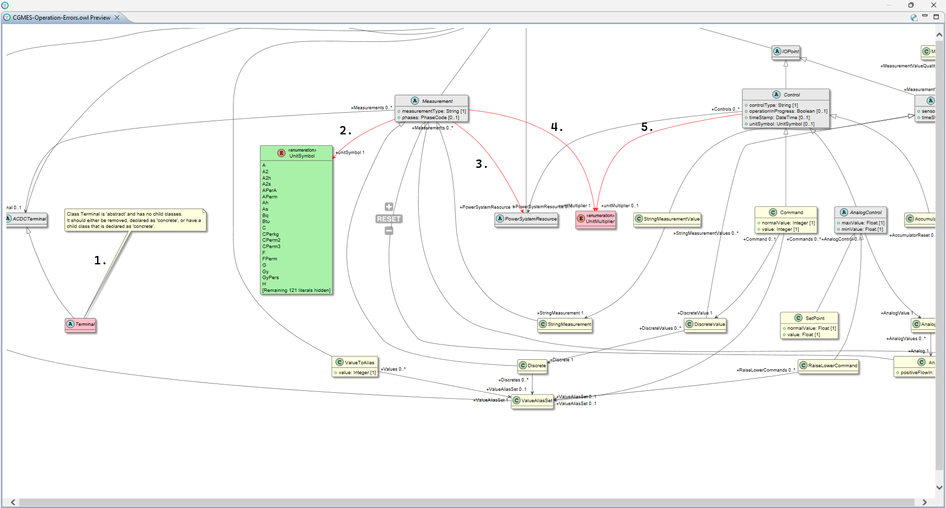Select the CGMES-Operation-Errors.owl Preview tab
Image resolution: width=946 pixels, height=508 pixels.
tap(62, 17)
